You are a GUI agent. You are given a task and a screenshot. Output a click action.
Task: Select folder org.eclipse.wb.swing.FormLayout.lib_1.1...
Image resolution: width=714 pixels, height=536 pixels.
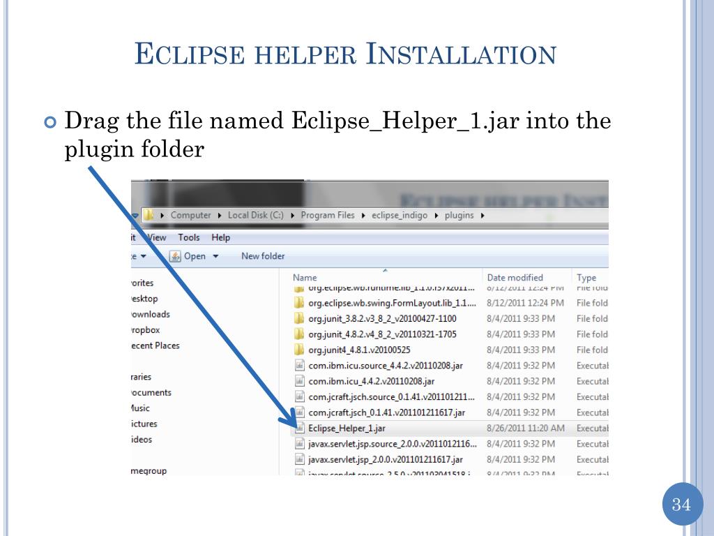coord(392,303)
